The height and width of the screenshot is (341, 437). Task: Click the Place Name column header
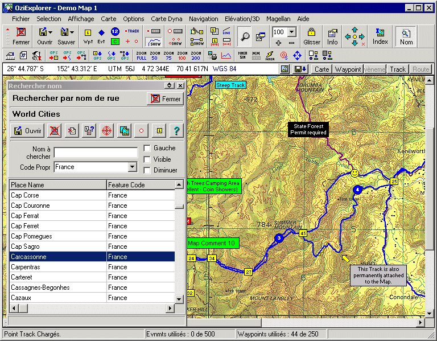click(x=57, y=185)
